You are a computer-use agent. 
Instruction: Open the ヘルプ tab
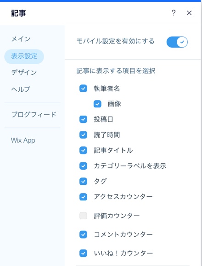21,89
